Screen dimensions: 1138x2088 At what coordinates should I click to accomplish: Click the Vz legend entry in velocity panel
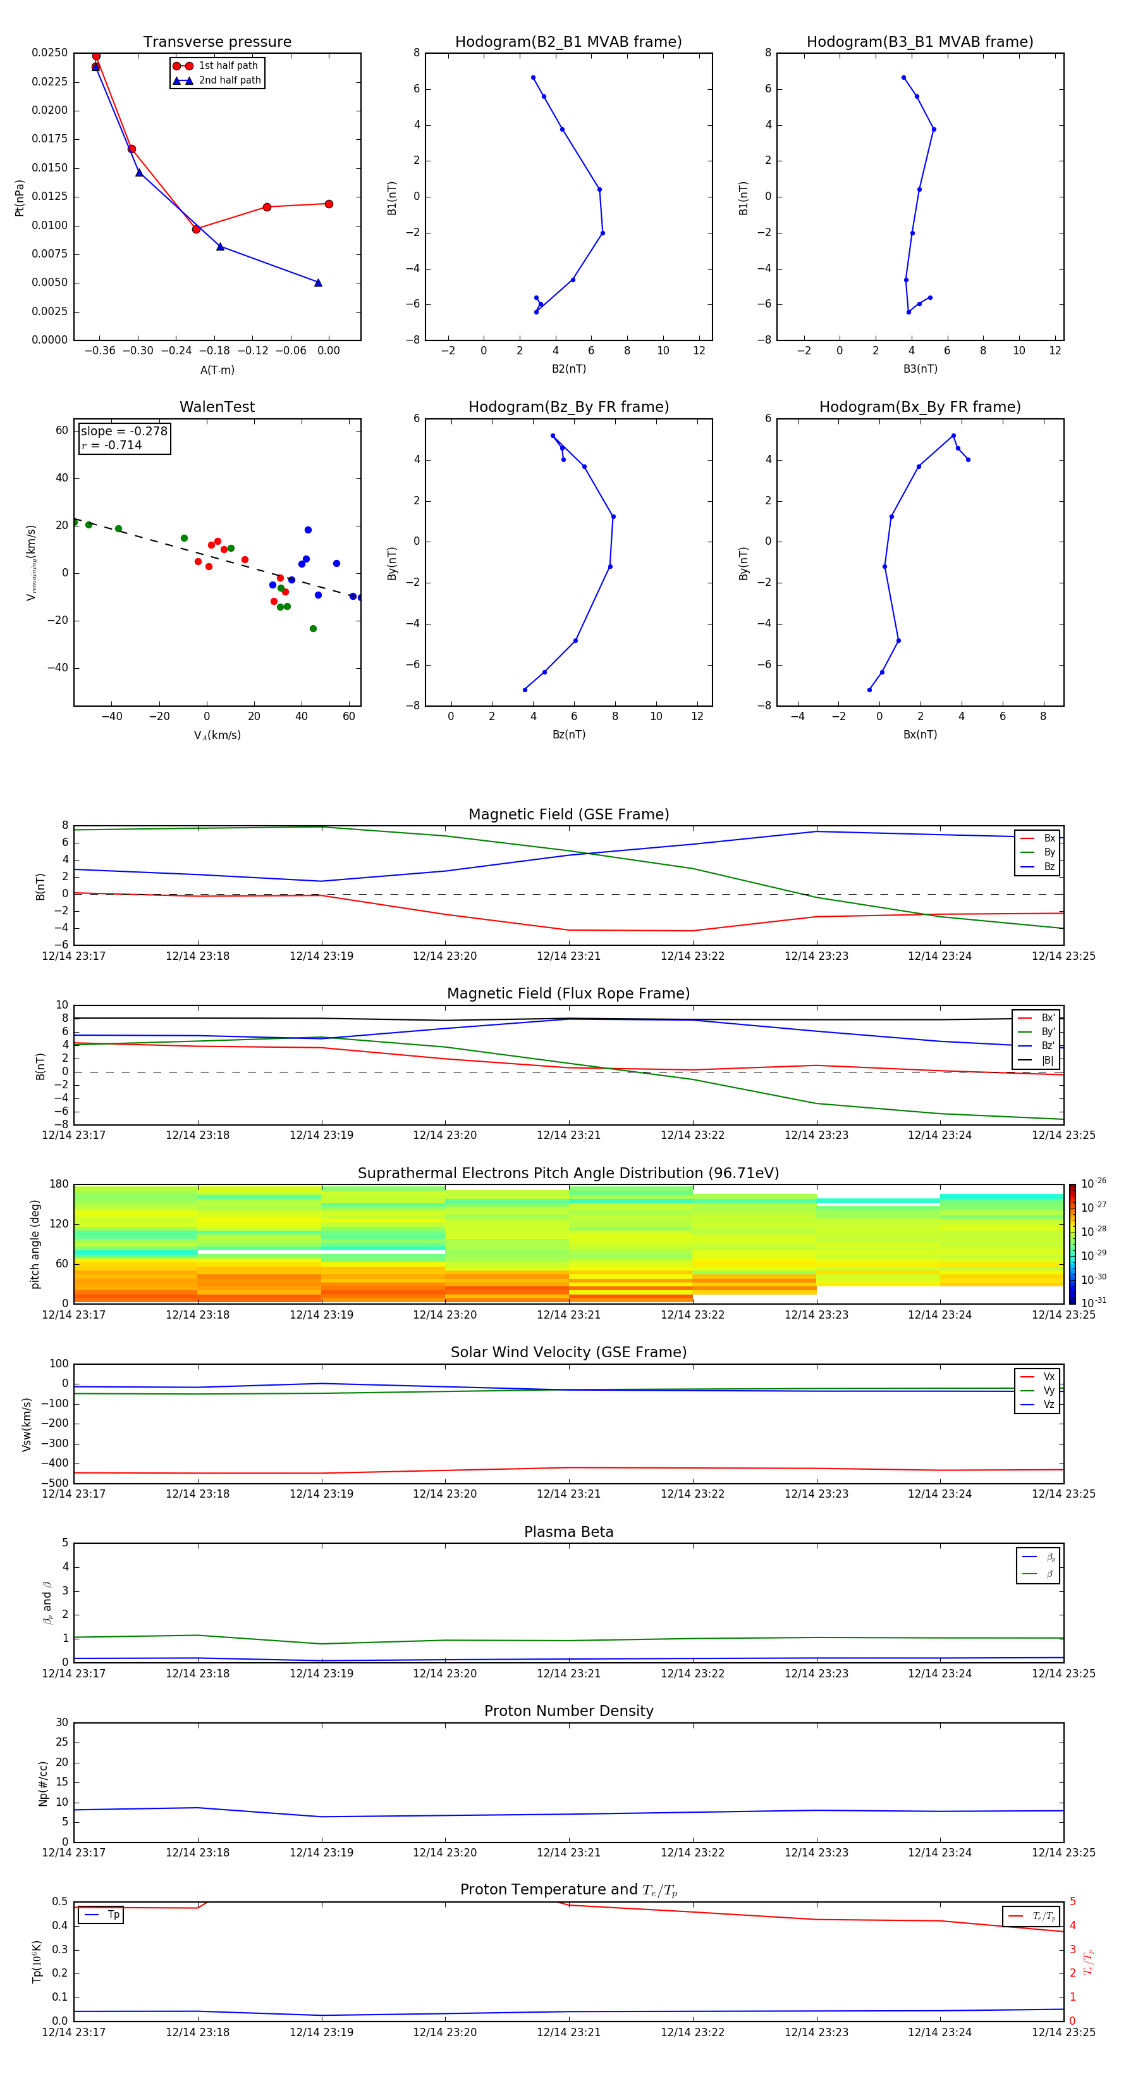[x=1037, y=1404]
